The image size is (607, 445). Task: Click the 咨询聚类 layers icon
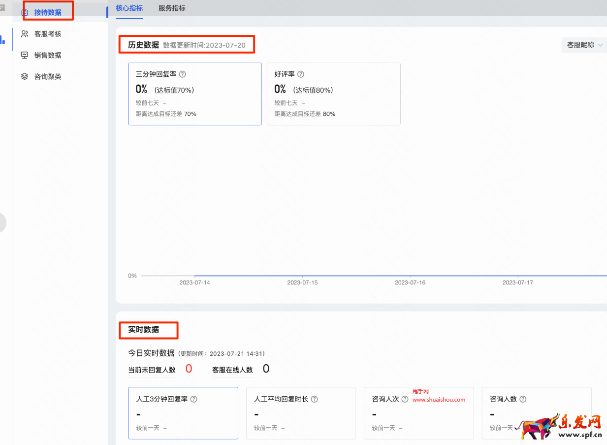pos(25,76)
